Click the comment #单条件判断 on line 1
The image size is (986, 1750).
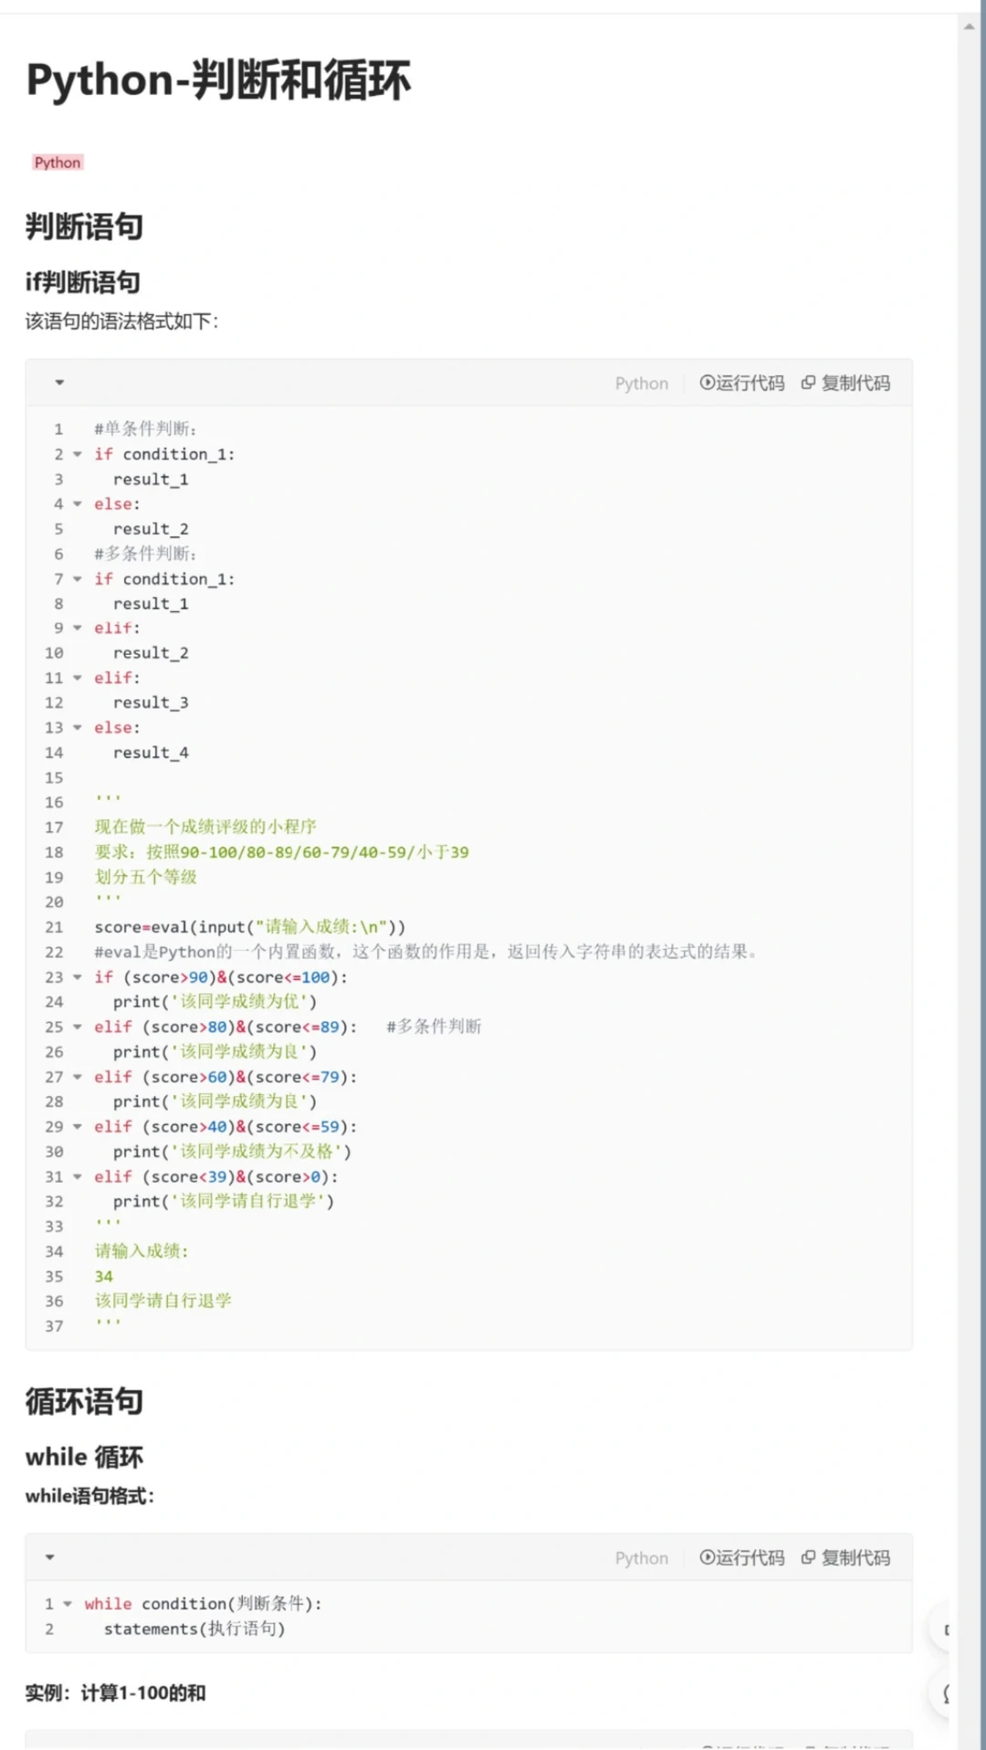tap(145, 429)
